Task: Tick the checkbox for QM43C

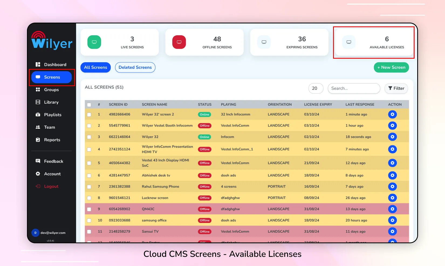Action: coord(89,209)
